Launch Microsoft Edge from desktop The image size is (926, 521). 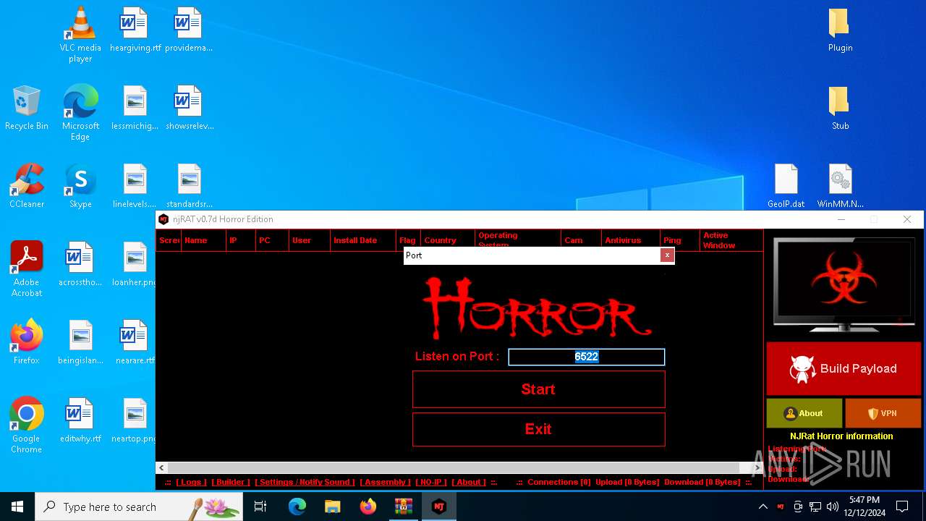[x=80, y=112]
